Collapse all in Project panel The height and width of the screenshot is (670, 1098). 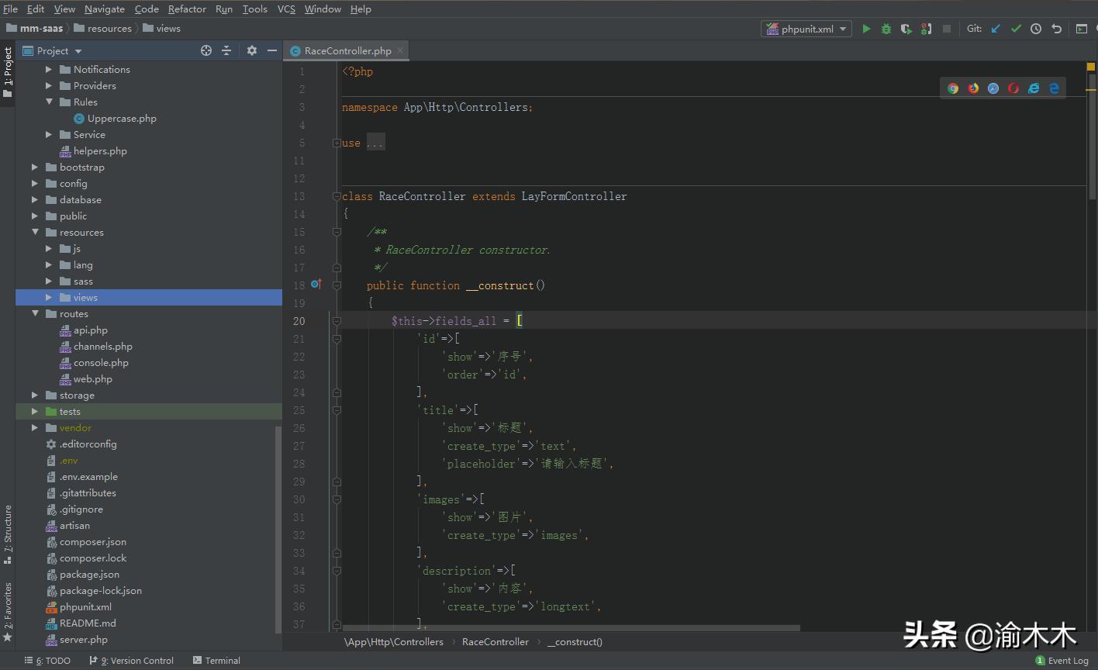226,50
